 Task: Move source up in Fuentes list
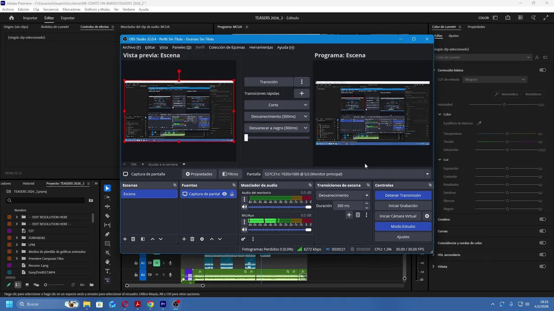(212, 239)
